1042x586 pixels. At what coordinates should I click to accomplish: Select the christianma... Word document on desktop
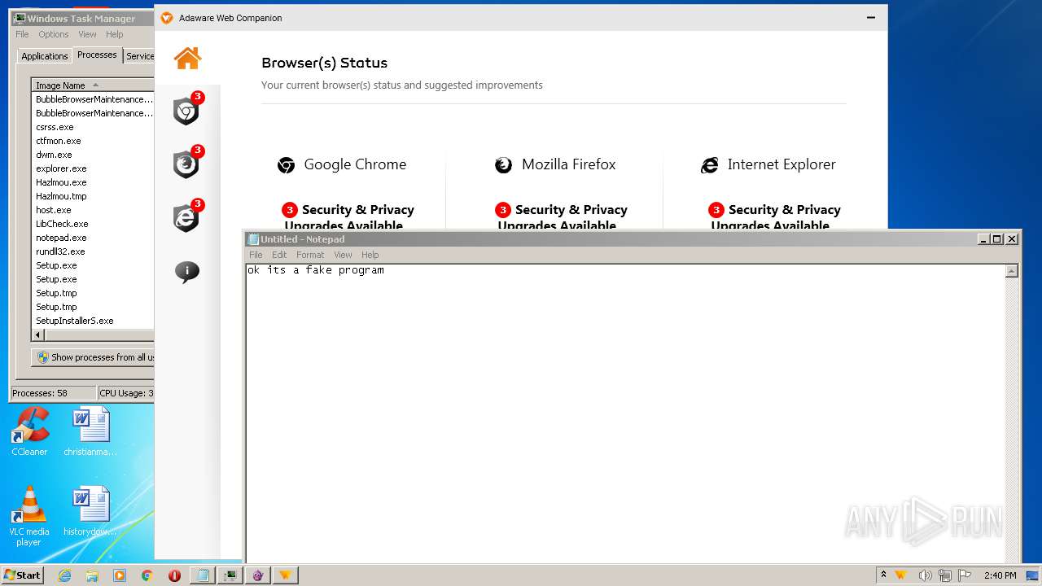90,431
